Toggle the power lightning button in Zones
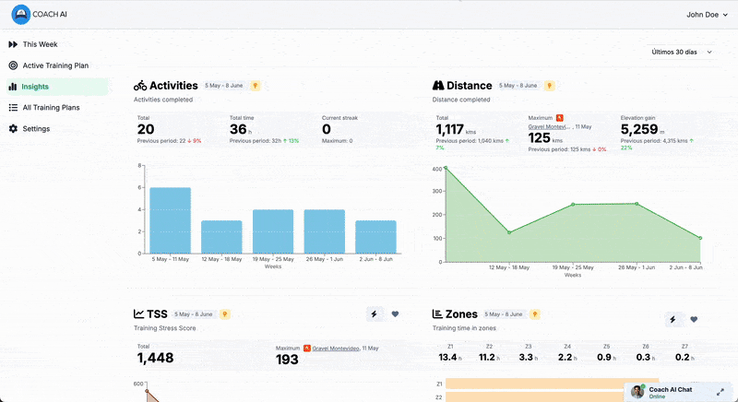The image size is (738, 402). [x=673, y=319]
